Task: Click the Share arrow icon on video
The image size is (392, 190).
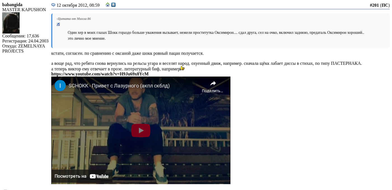Action: point(213,83)
